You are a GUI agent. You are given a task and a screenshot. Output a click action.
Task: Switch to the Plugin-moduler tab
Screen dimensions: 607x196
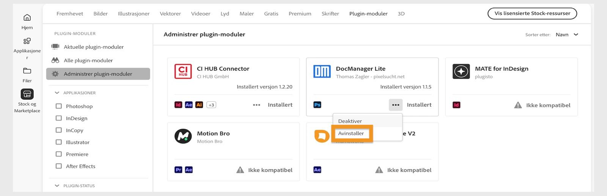[368, 14]
